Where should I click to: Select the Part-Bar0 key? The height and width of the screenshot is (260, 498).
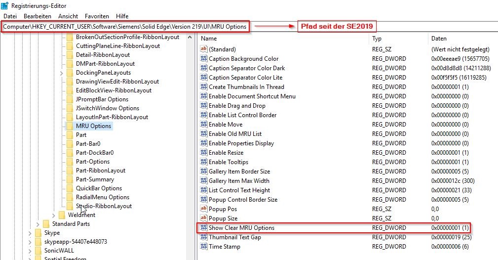pos(88,144)
